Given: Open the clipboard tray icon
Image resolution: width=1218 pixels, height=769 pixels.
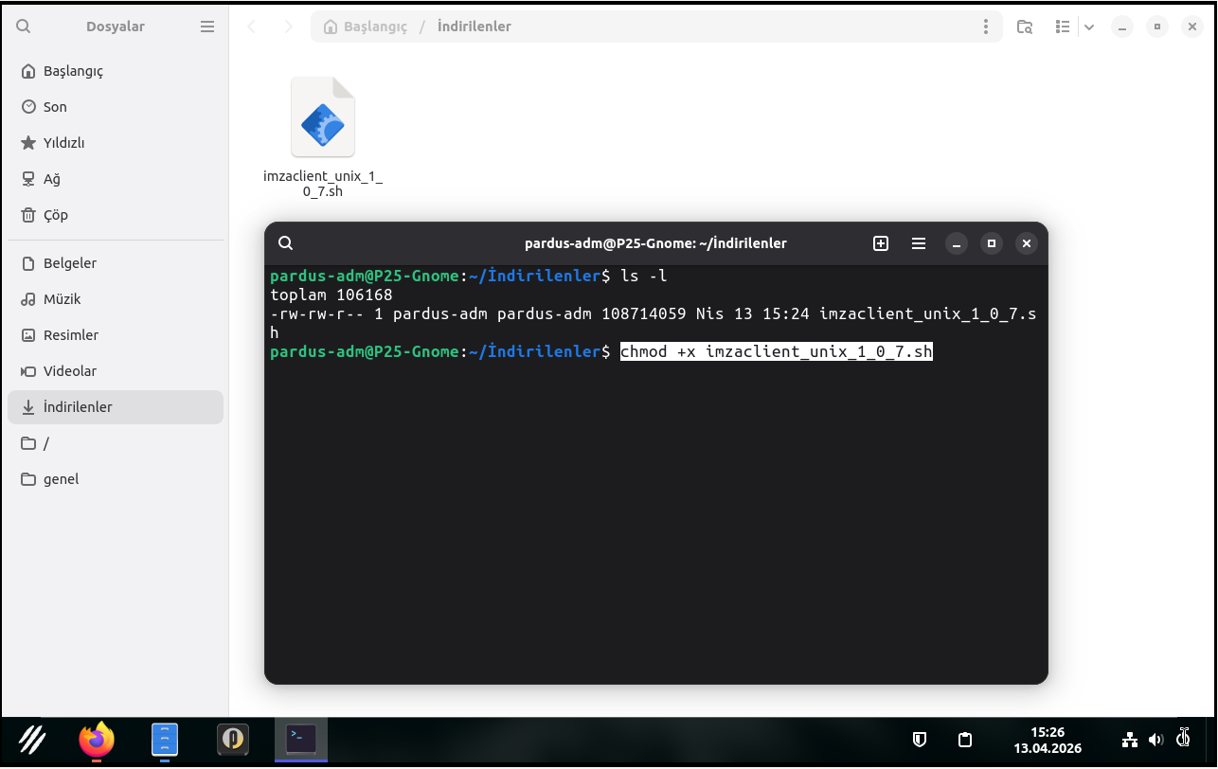Looking at the screenshot, I should tap(965, 740).
